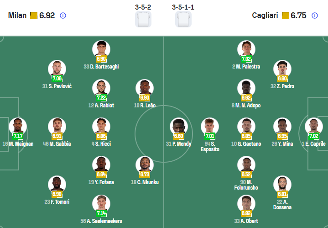This screenshot has height=228, width=328.
Task: Click the M. Folorunsho name label
Action: point(246,185)
